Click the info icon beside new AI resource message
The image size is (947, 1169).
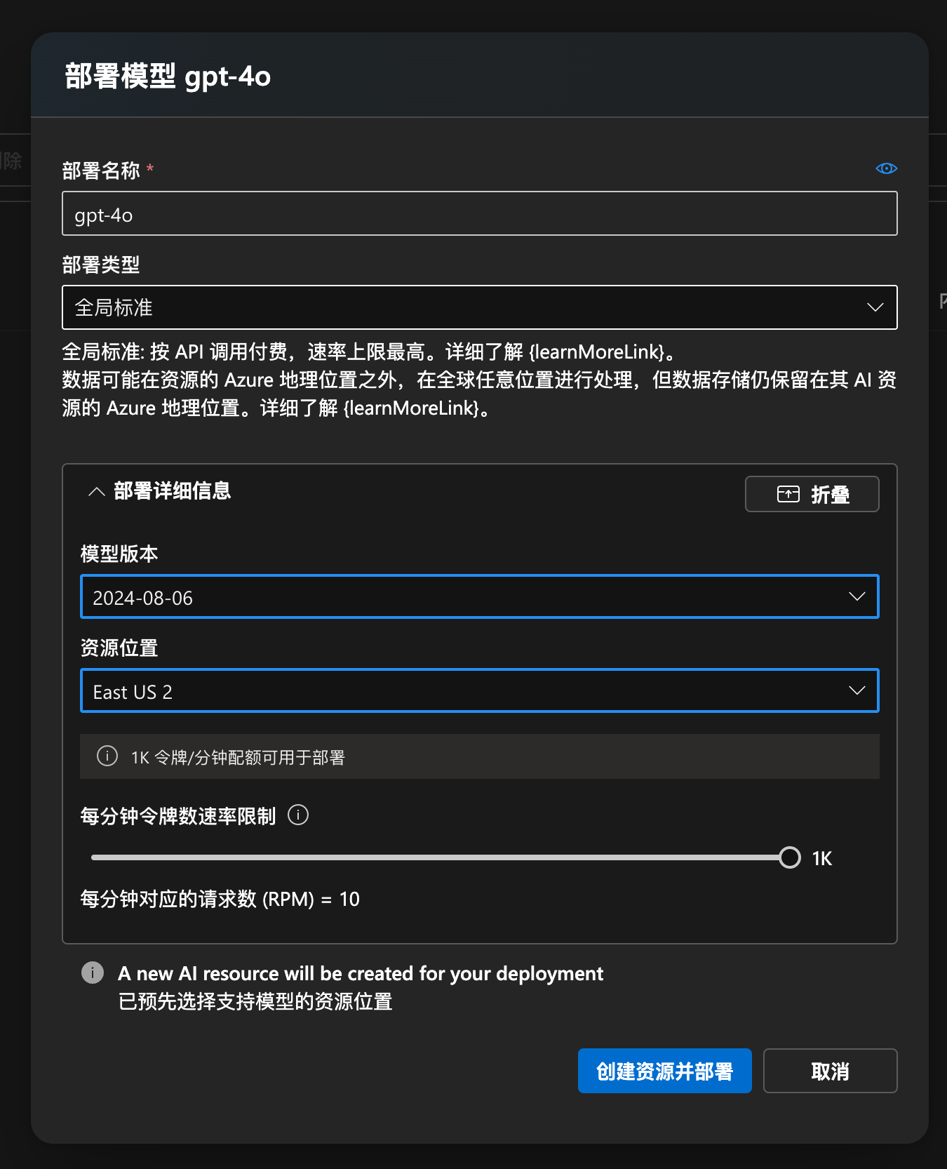93,973
